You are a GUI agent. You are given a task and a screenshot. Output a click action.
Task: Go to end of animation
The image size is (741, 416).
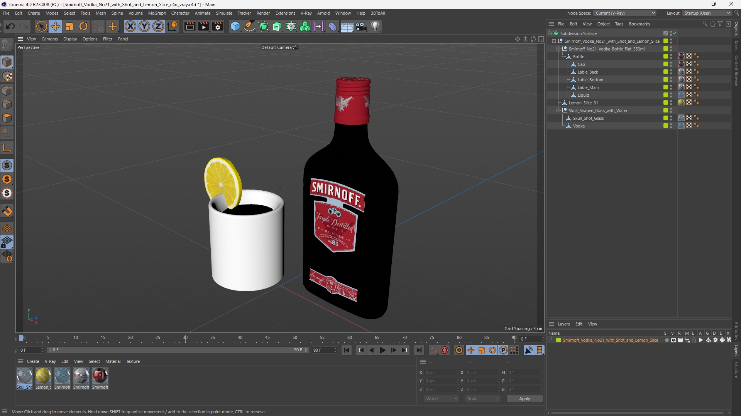[419, 350]
